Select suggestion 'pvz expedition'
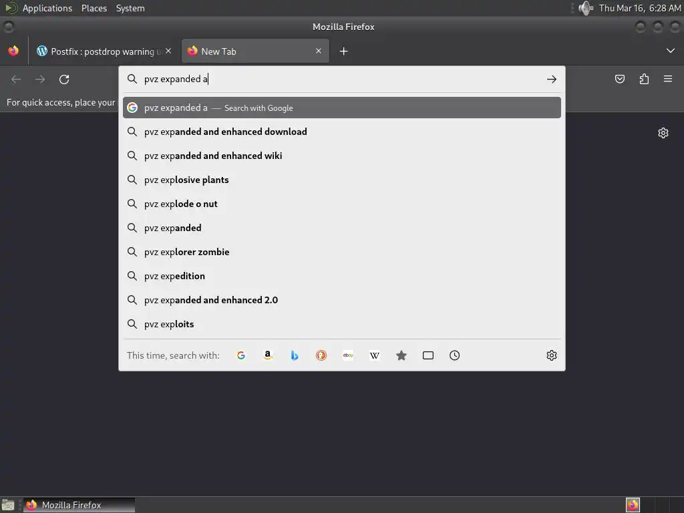The height and width of the screenshot is (513, 684). pyautogui.click(x=342, y=276)
